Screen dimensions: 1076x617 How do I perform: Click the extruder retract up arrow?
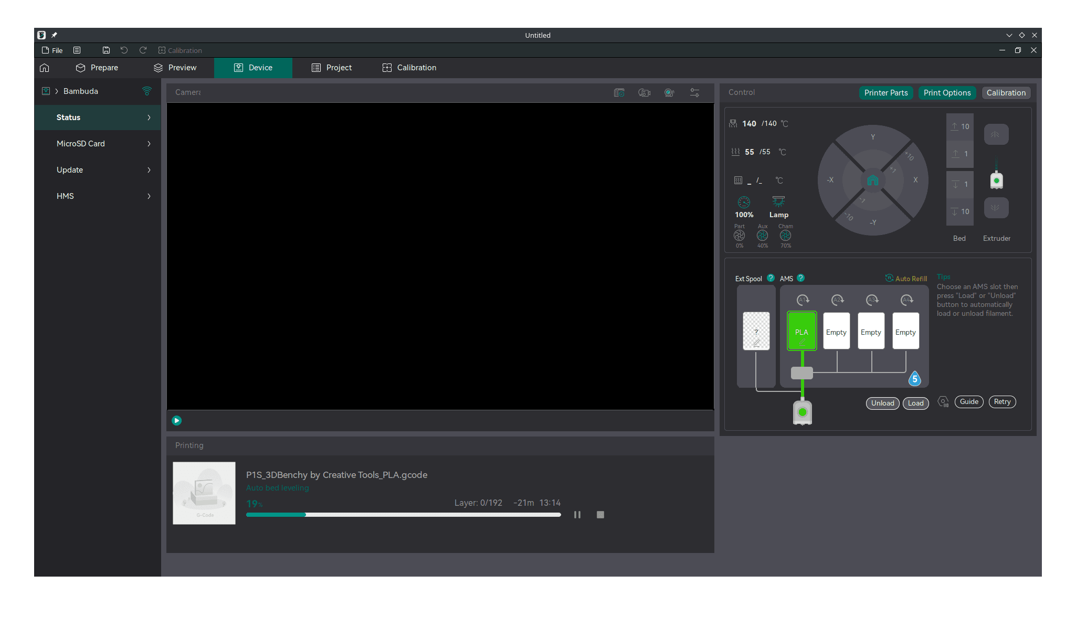(x=996, y=135)
